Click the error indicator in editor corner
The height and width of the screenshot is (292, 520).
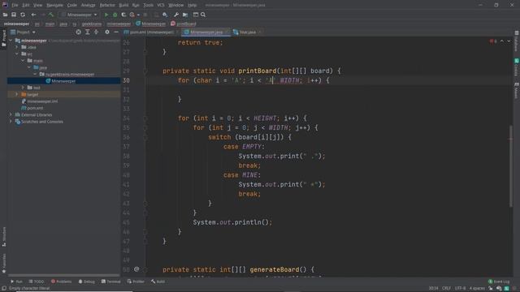493,41
